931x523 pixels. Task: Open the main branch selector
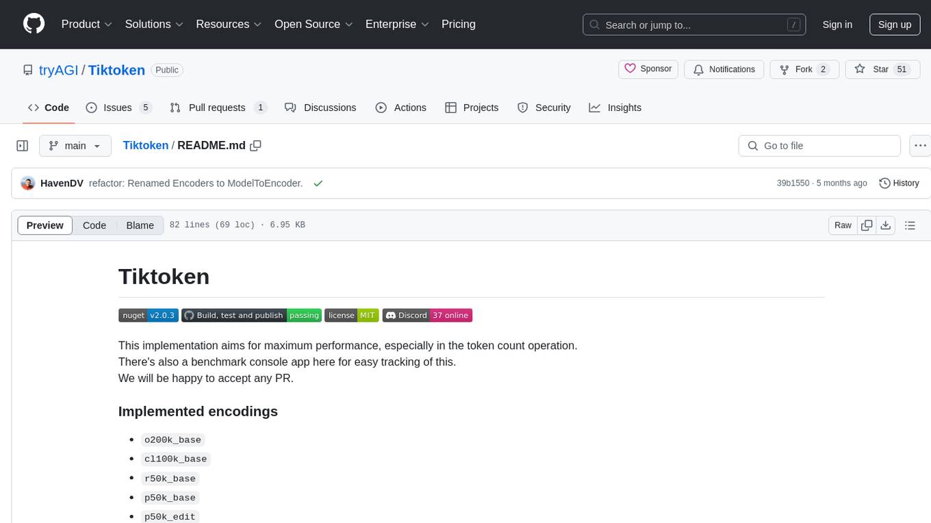point(75,146)
